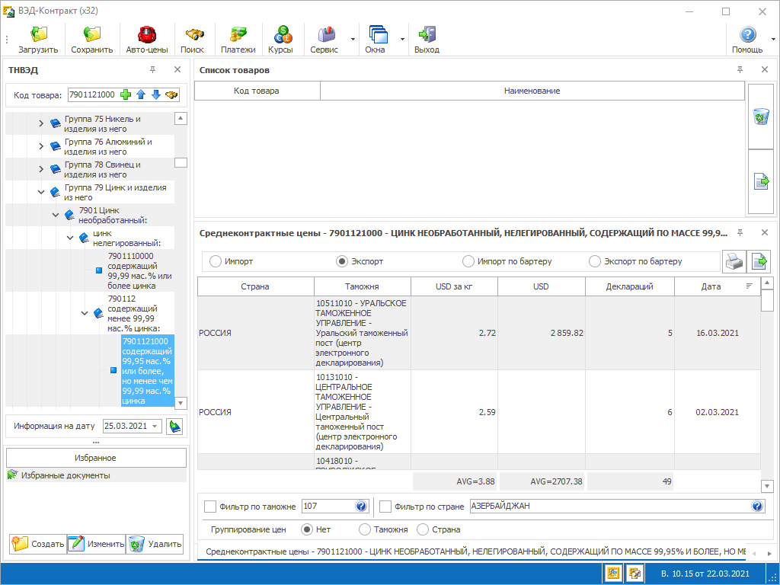Open Поиск with the binoculars icon
The image size is (780, 585).
click(x=194, y=34)
